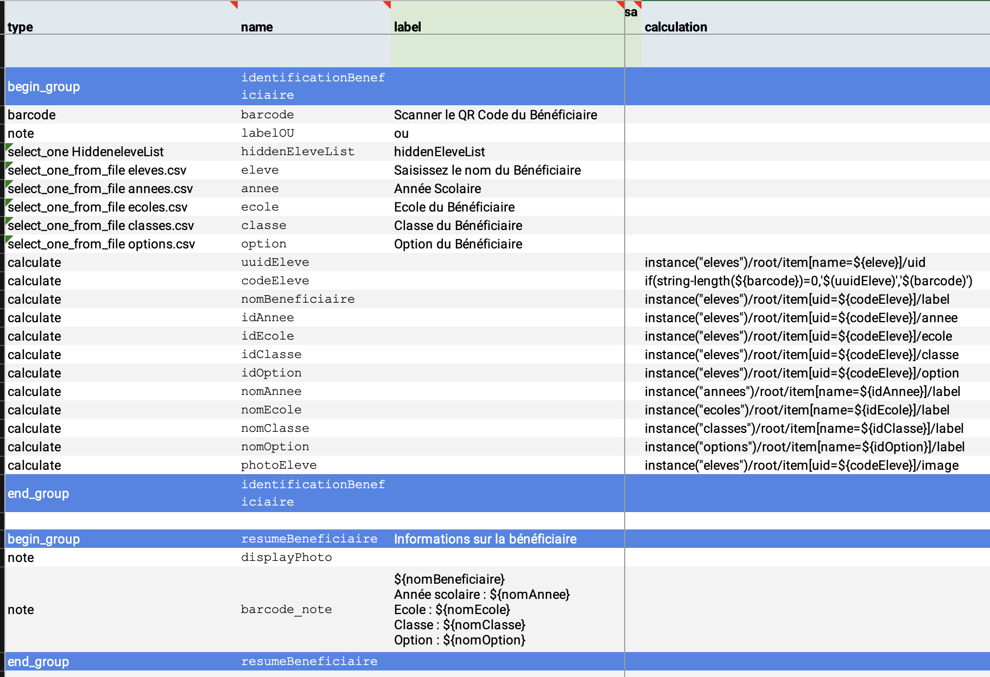Select calculation ending in '${codeEleve}]/classe'
Image resolution: width=990 pixels, height=677 pixels.
816,354
